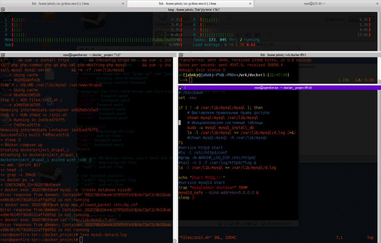Click the vim status "files/init.sh" 39L, 1054C

coord(207,238)
